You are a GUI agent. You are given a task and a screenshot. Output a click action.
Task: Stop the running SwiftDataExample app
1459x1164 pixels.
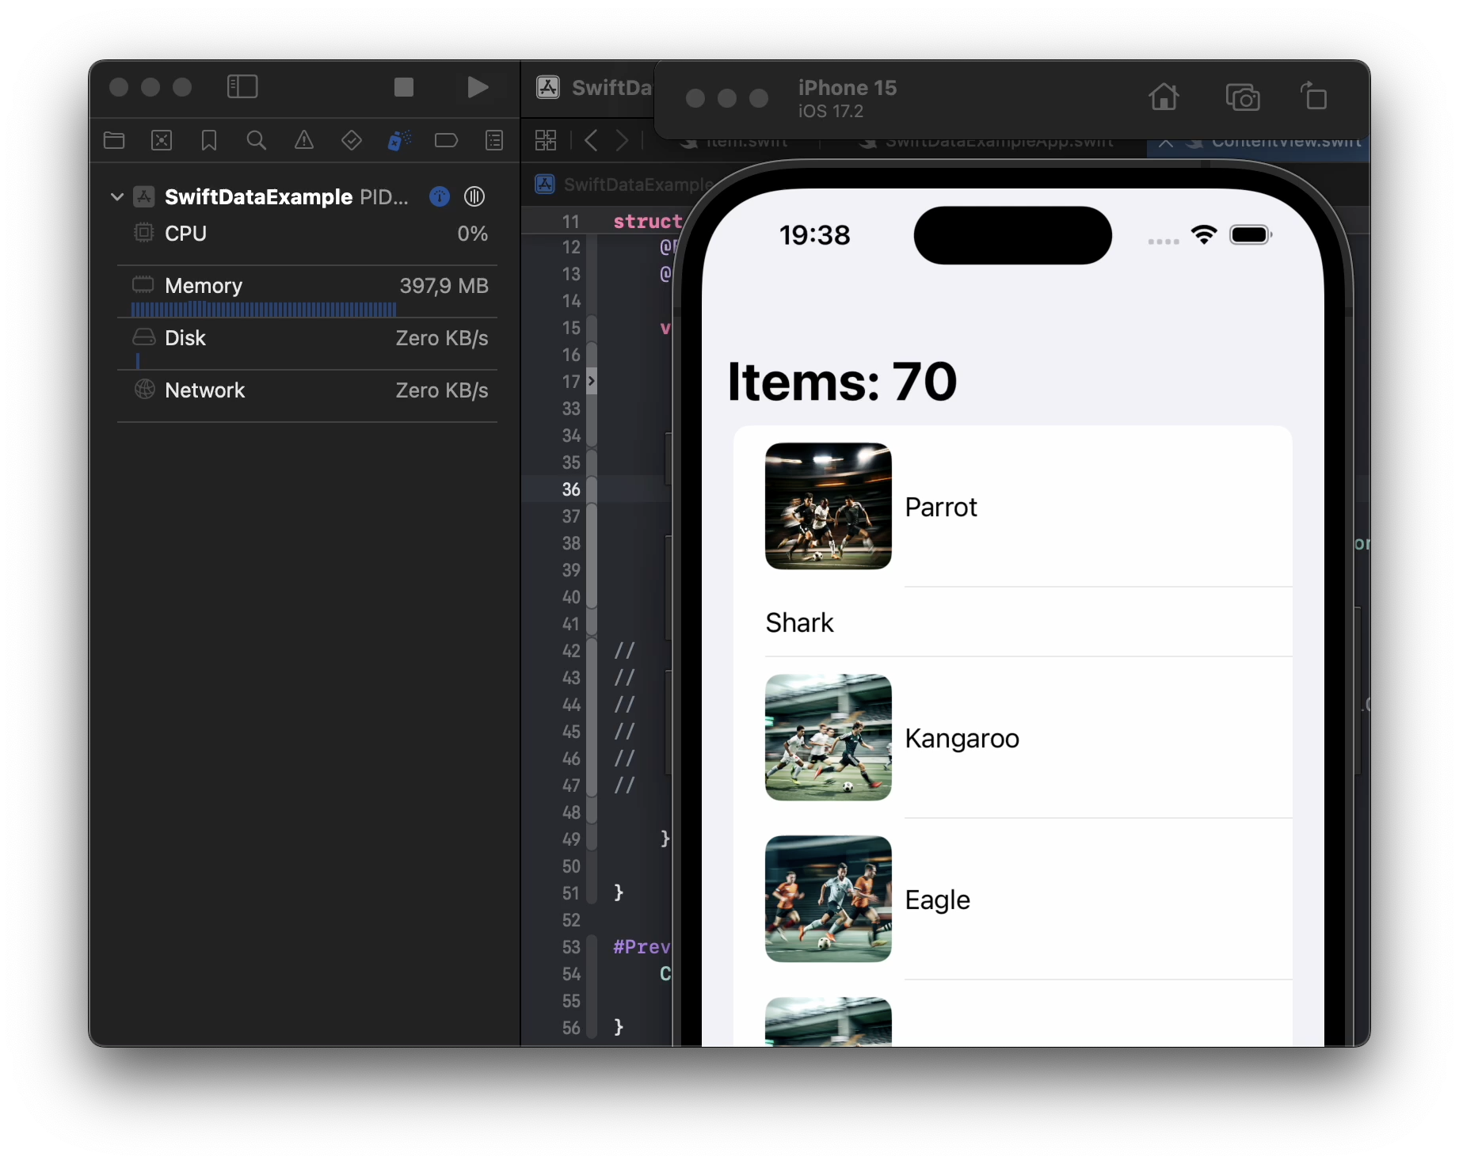click(x=404, y=87)
